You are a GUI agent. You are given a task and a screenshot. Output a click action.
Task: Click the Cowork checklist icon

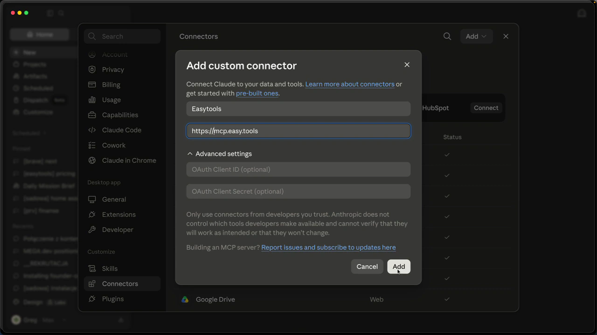point(92,145)
